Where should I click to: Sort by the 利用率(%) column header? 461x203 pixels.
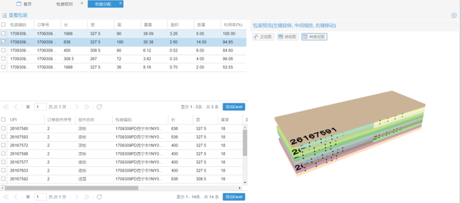pyautogui.click(x=233, y=25)
